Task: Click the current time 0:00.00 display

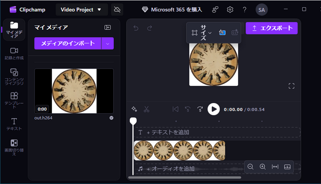Action: (x=233, y=110)
